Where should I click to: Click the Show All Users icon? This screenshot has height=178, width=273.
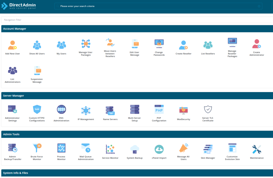coord(37,45)
